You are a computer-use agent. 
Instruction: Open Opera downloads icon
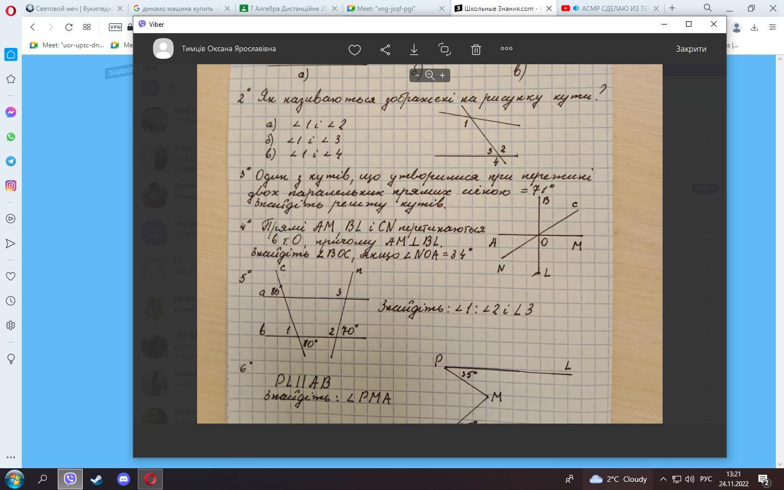point(754,27)
